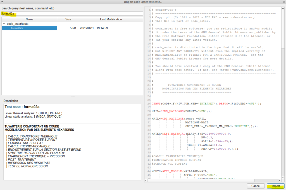Collapse the code_aster/tests tree node
The height and width of the screenshot is (190, 286).
click(x=4, y=24)
